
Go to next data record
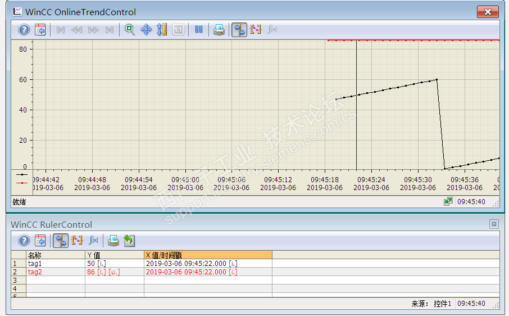(93, 30)
